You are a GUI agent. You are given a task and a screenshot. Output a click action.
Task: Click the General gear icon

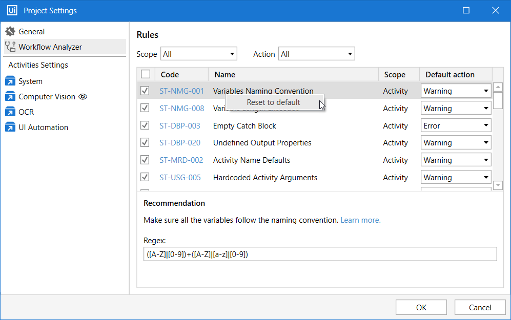coord(10,32)
